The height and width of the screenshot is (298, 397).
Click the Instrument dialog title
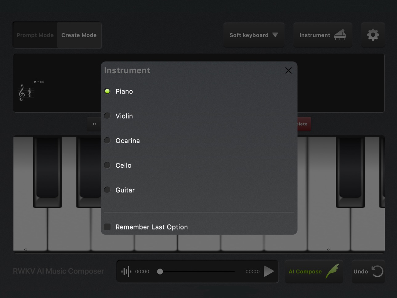tap(127, 70)
